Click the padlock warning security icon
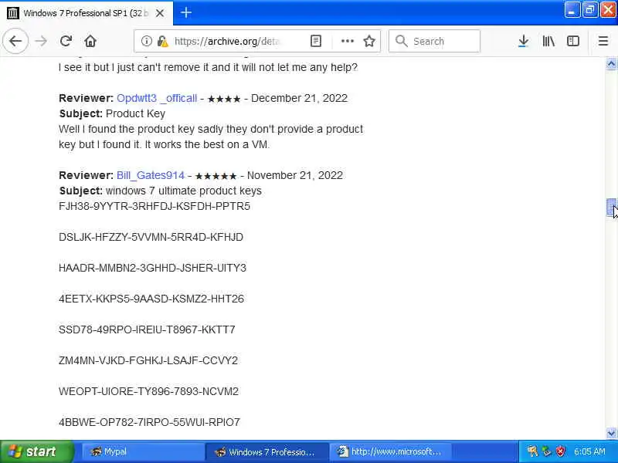 162,41
